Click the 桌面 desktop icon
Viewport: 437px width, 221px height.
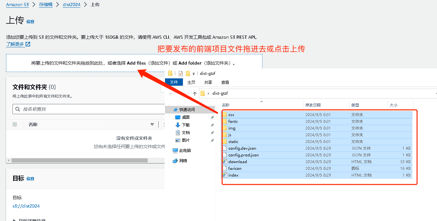coord(178,117)
